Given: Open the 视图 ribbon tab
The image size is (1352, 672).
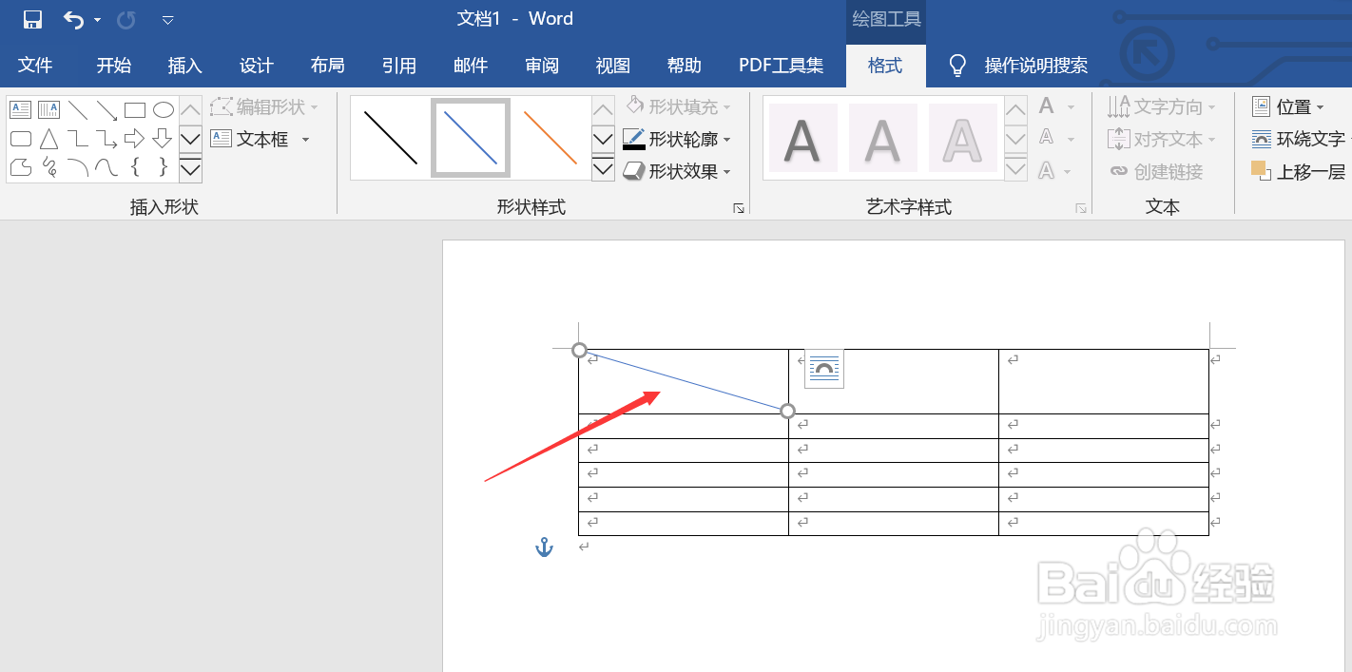Looking at the screenshot, I should tap(612, 65).
